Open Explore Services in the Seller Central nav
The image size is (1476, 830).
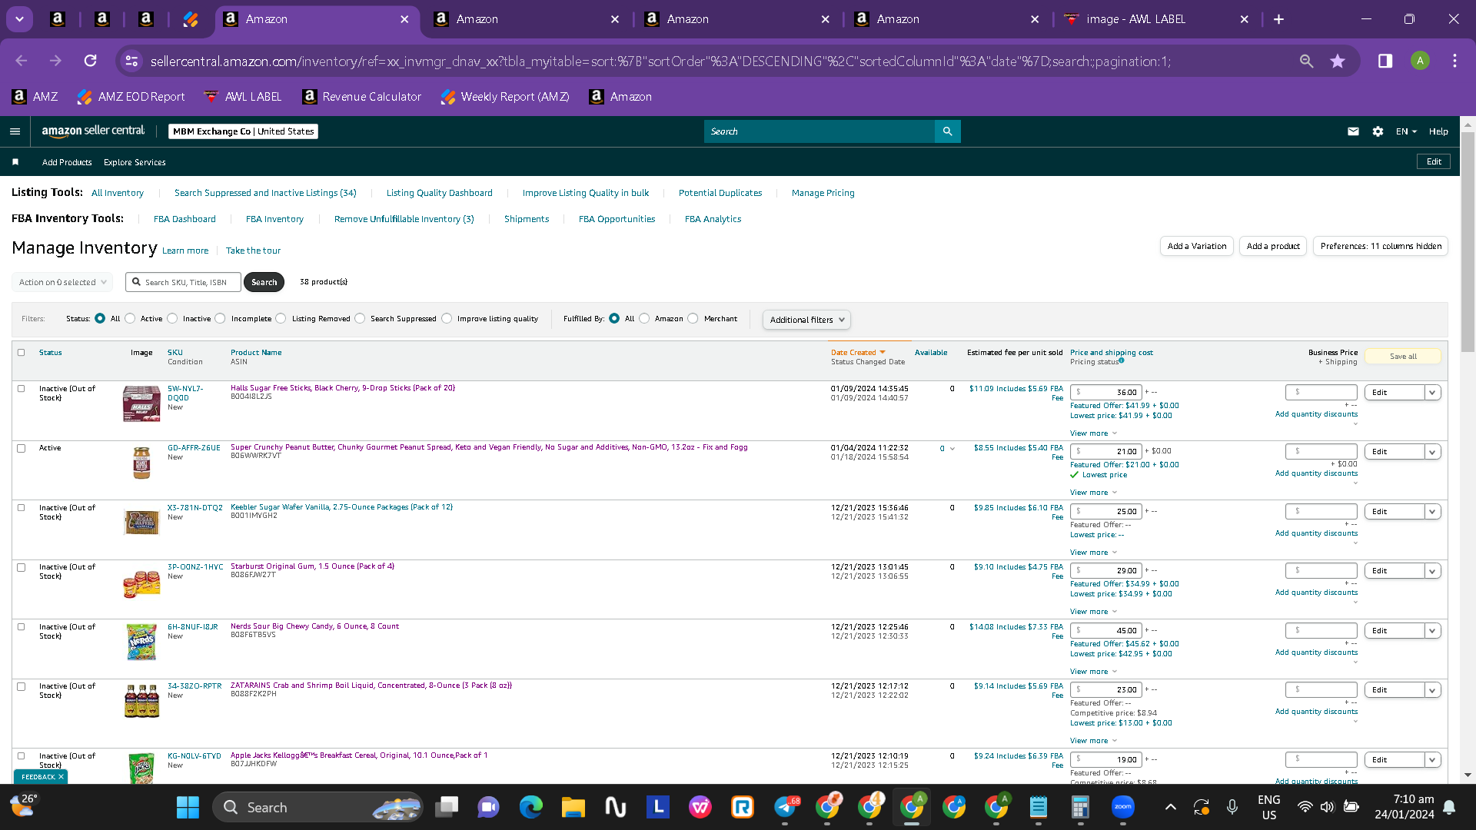135,162
